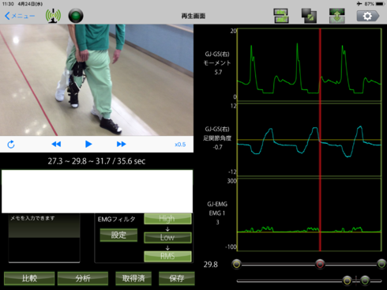The image size is (387, 290).
Task: Click the 27.3 ~ 29.8 ~ 31.7 time readout
Action: pos(96,161)
